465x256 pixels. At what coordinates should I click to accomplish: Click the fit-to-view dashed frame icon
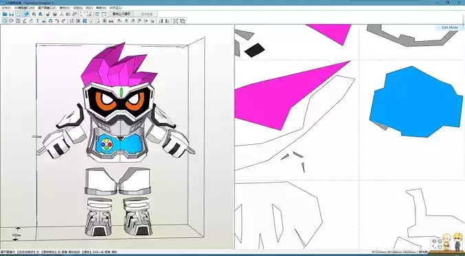pos(82,14)
